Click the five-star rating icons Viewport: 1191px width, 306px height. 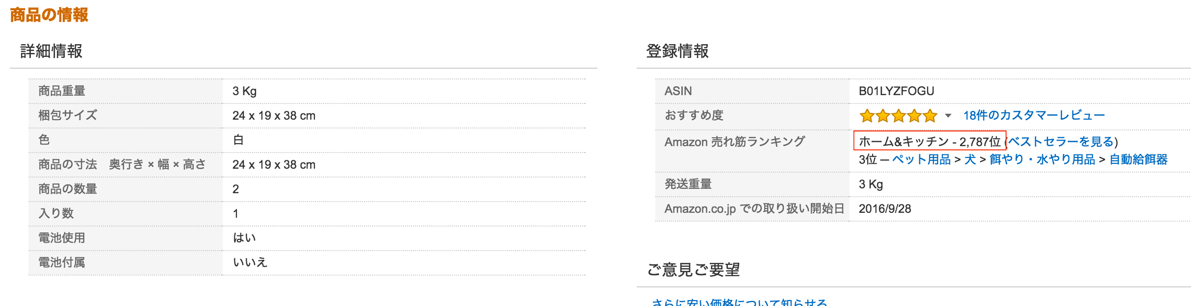tap(898, 116)
